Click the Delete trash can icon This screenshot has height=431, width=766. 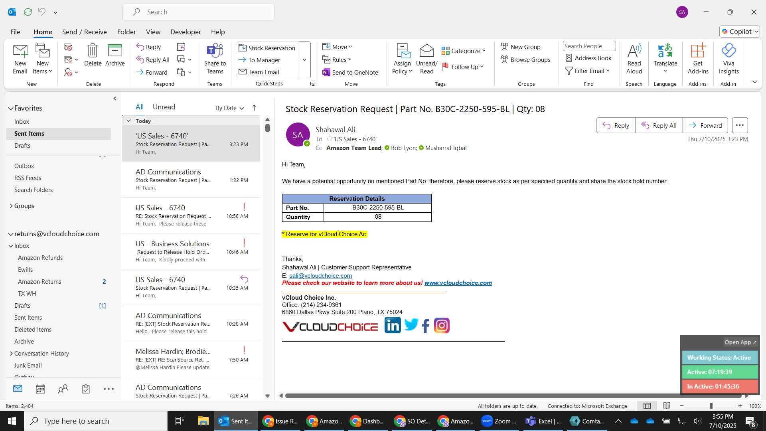[93, 51]
